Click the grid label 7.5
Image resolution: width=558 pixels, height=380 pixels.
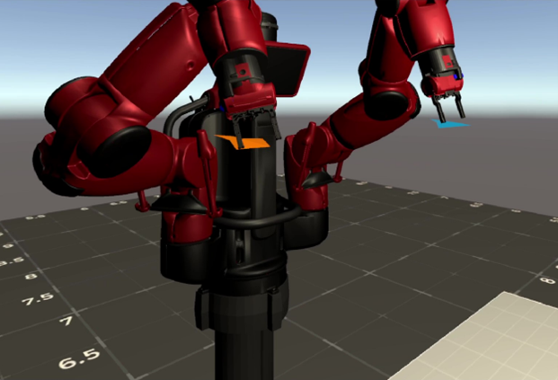(38, 300)
